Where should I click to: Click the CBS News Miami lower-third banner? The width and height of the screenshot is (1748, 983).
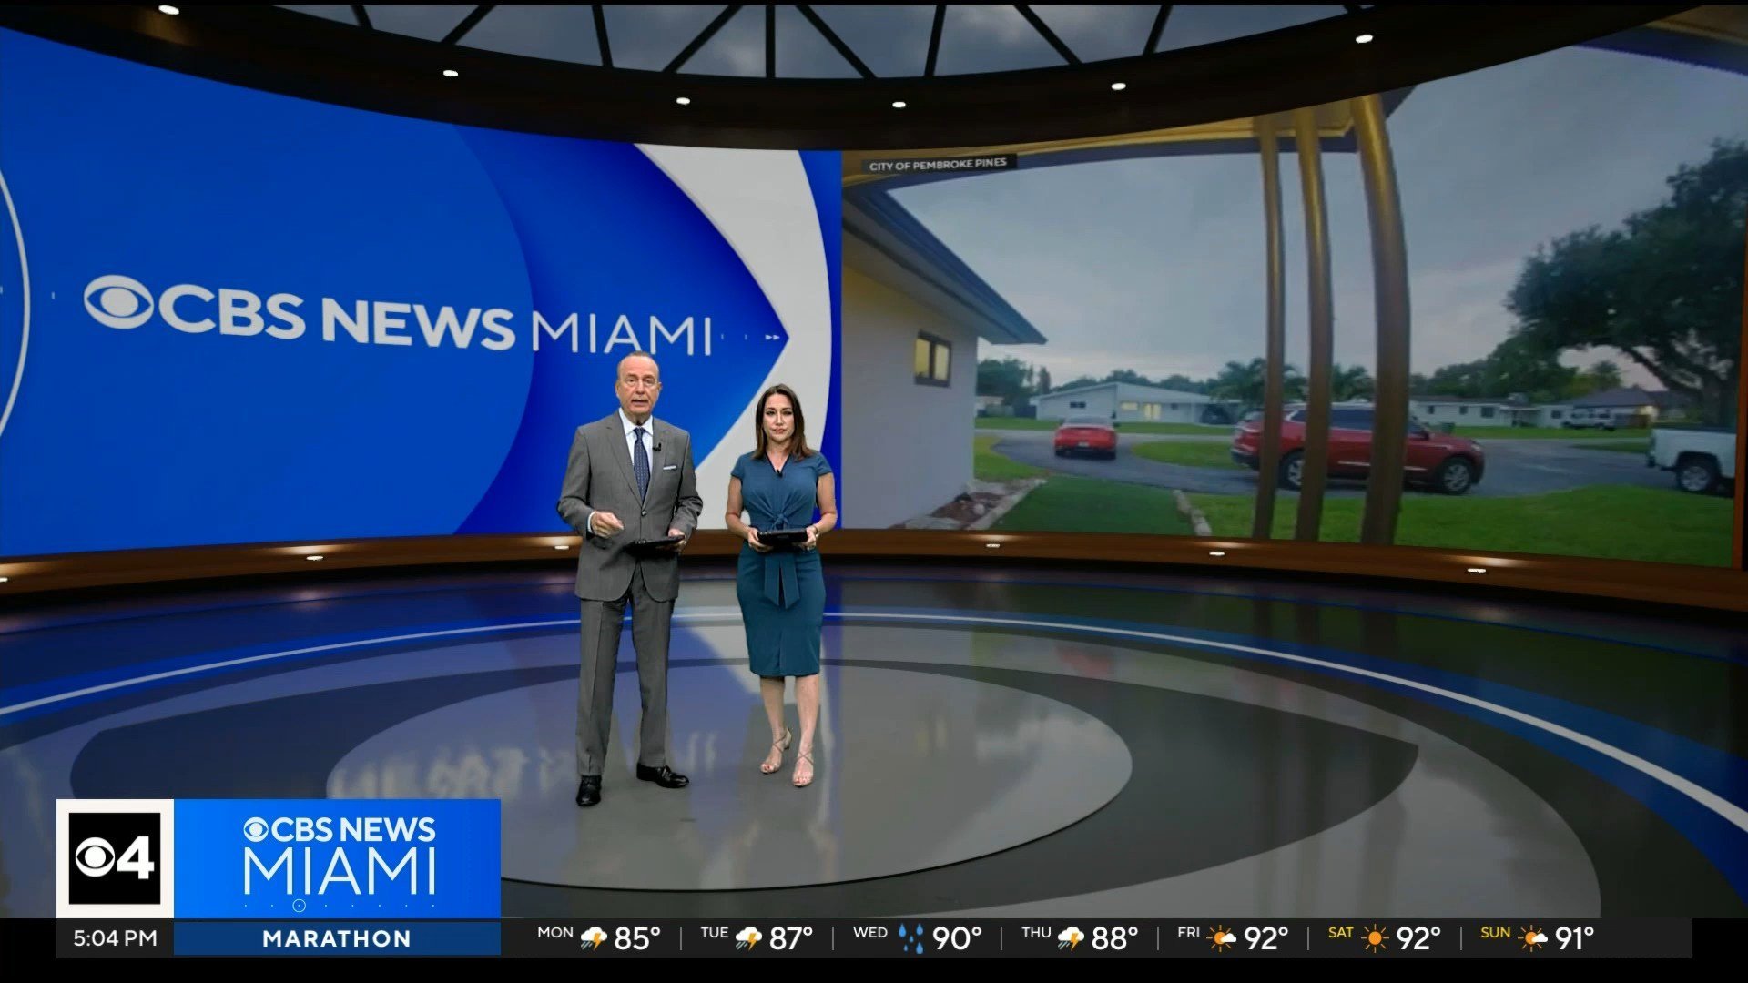pos(337,858)
